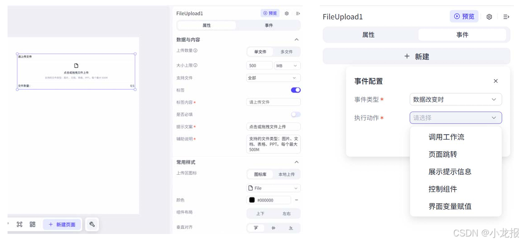This screenshot has height=242, width=521.
Task: Click the 提示文案 field 点击或拖拽文件上传
Action: coord(274,127)
